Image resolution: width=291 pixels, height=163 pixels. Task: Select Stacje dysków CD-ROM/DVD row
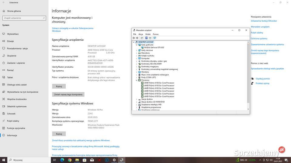153,102
